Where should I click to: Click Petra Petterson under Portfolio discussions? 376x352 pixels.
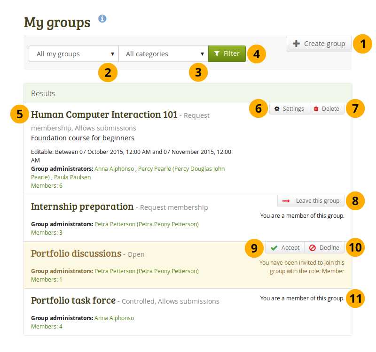[x=146, y=271]
